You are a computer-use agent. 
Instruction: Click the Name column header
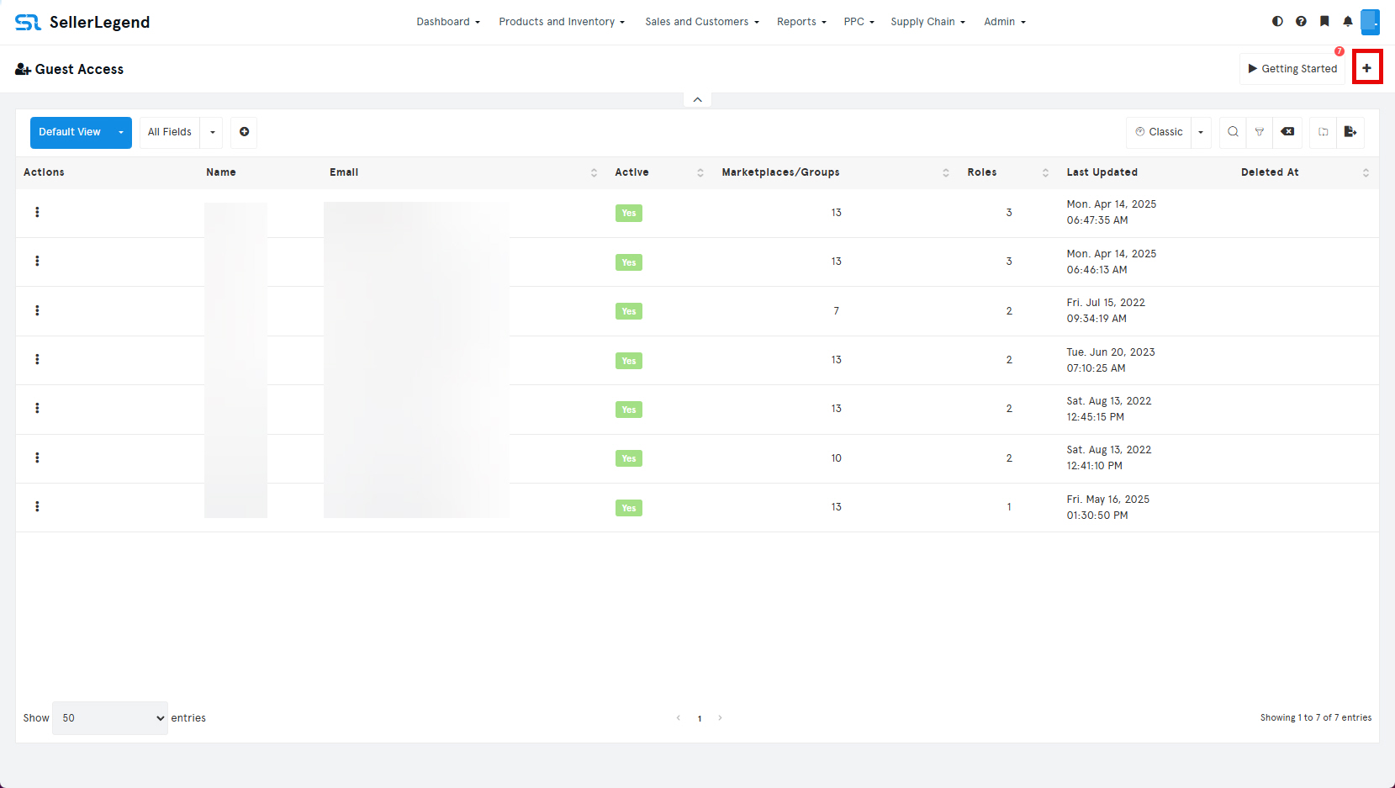(x=221, y=172)
